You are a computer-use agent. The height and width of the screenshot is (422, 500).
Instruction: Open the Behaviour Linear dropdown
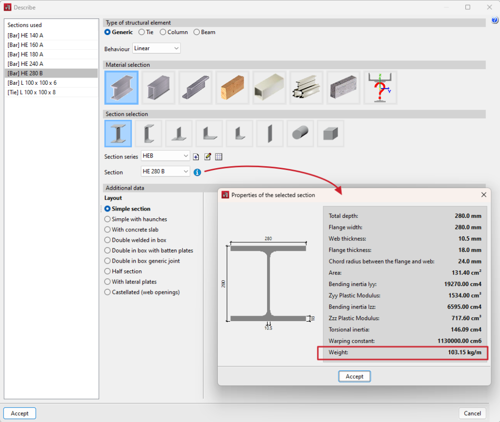[156, 48]
